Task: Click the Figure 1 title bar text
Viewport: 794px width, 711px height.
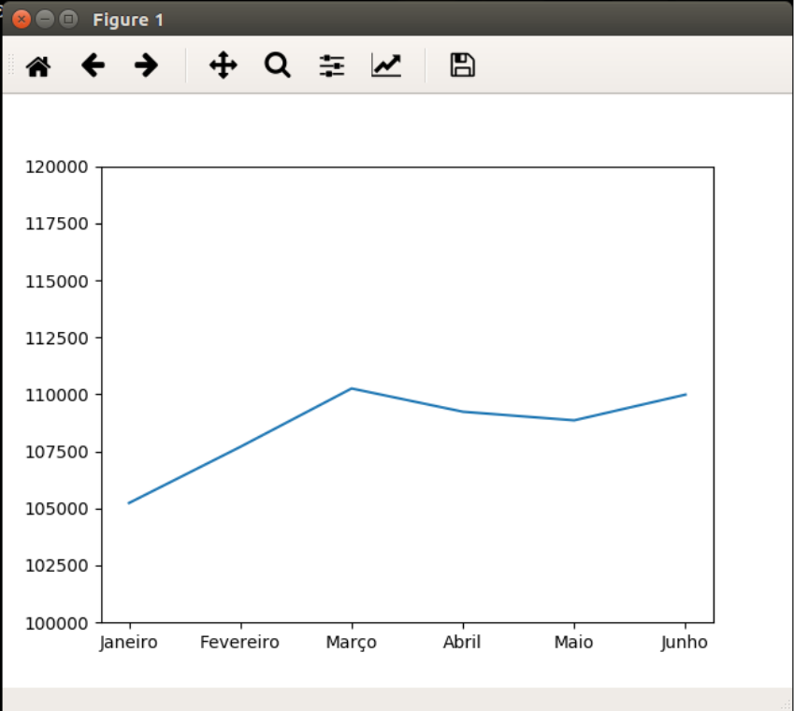Action: point(128,20)
